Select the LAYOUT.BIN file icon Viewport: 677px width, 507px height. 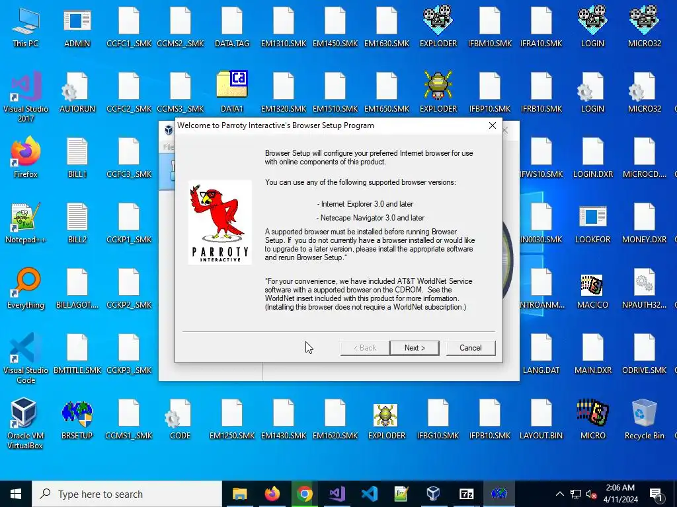coord(541,419)
